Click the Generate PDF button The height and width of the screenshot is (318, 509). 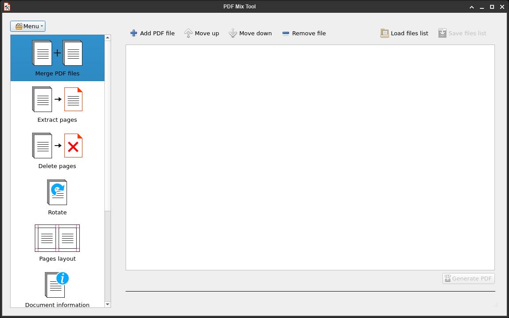click(468, 279)
